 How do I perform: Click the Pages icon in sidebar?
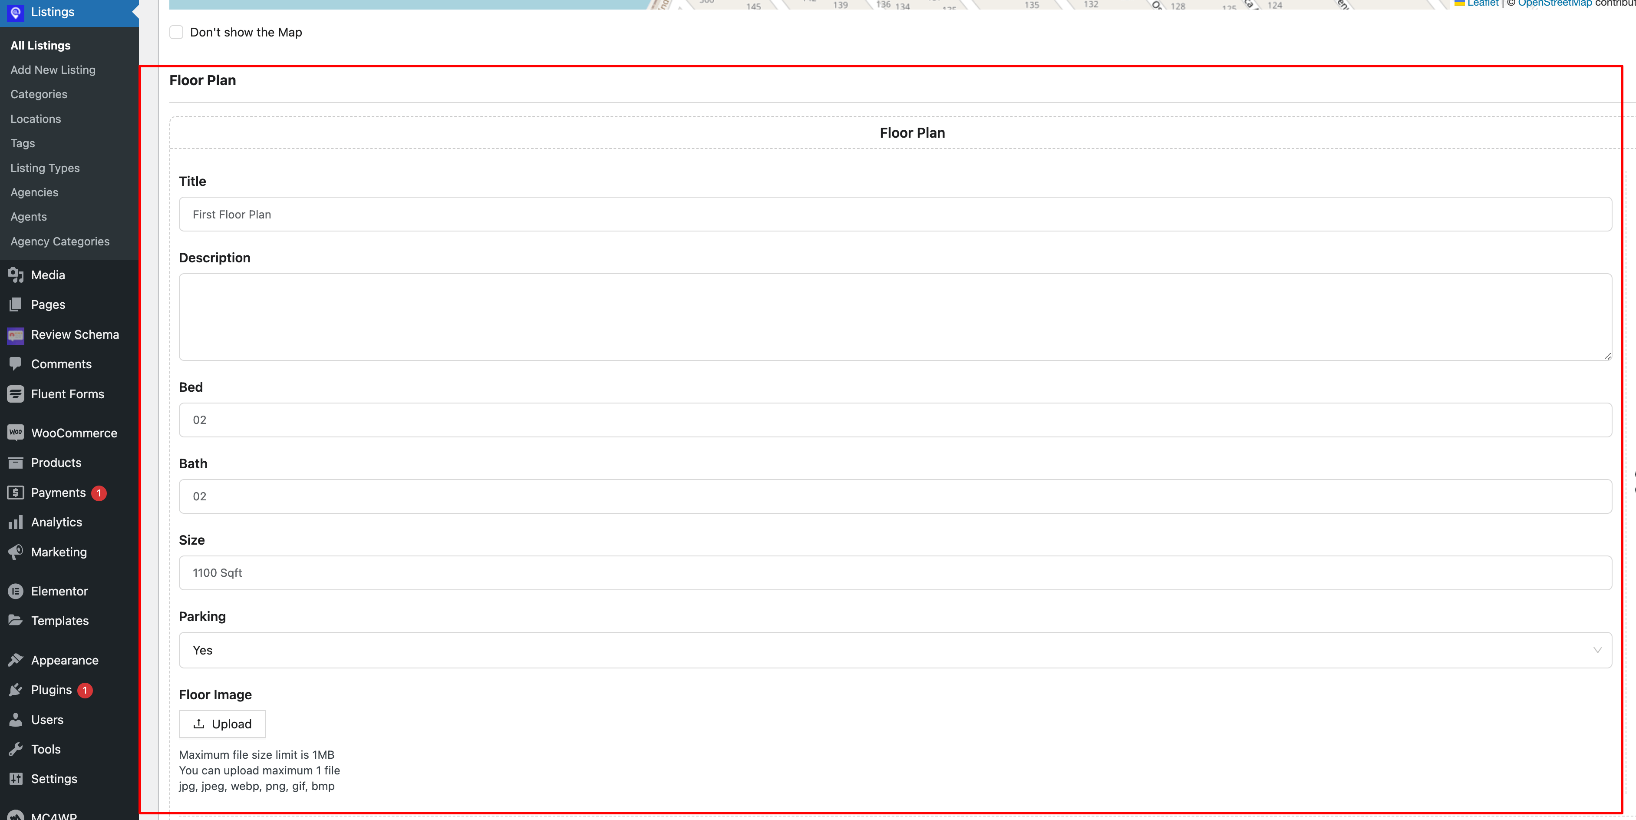[x=16, y=304]
